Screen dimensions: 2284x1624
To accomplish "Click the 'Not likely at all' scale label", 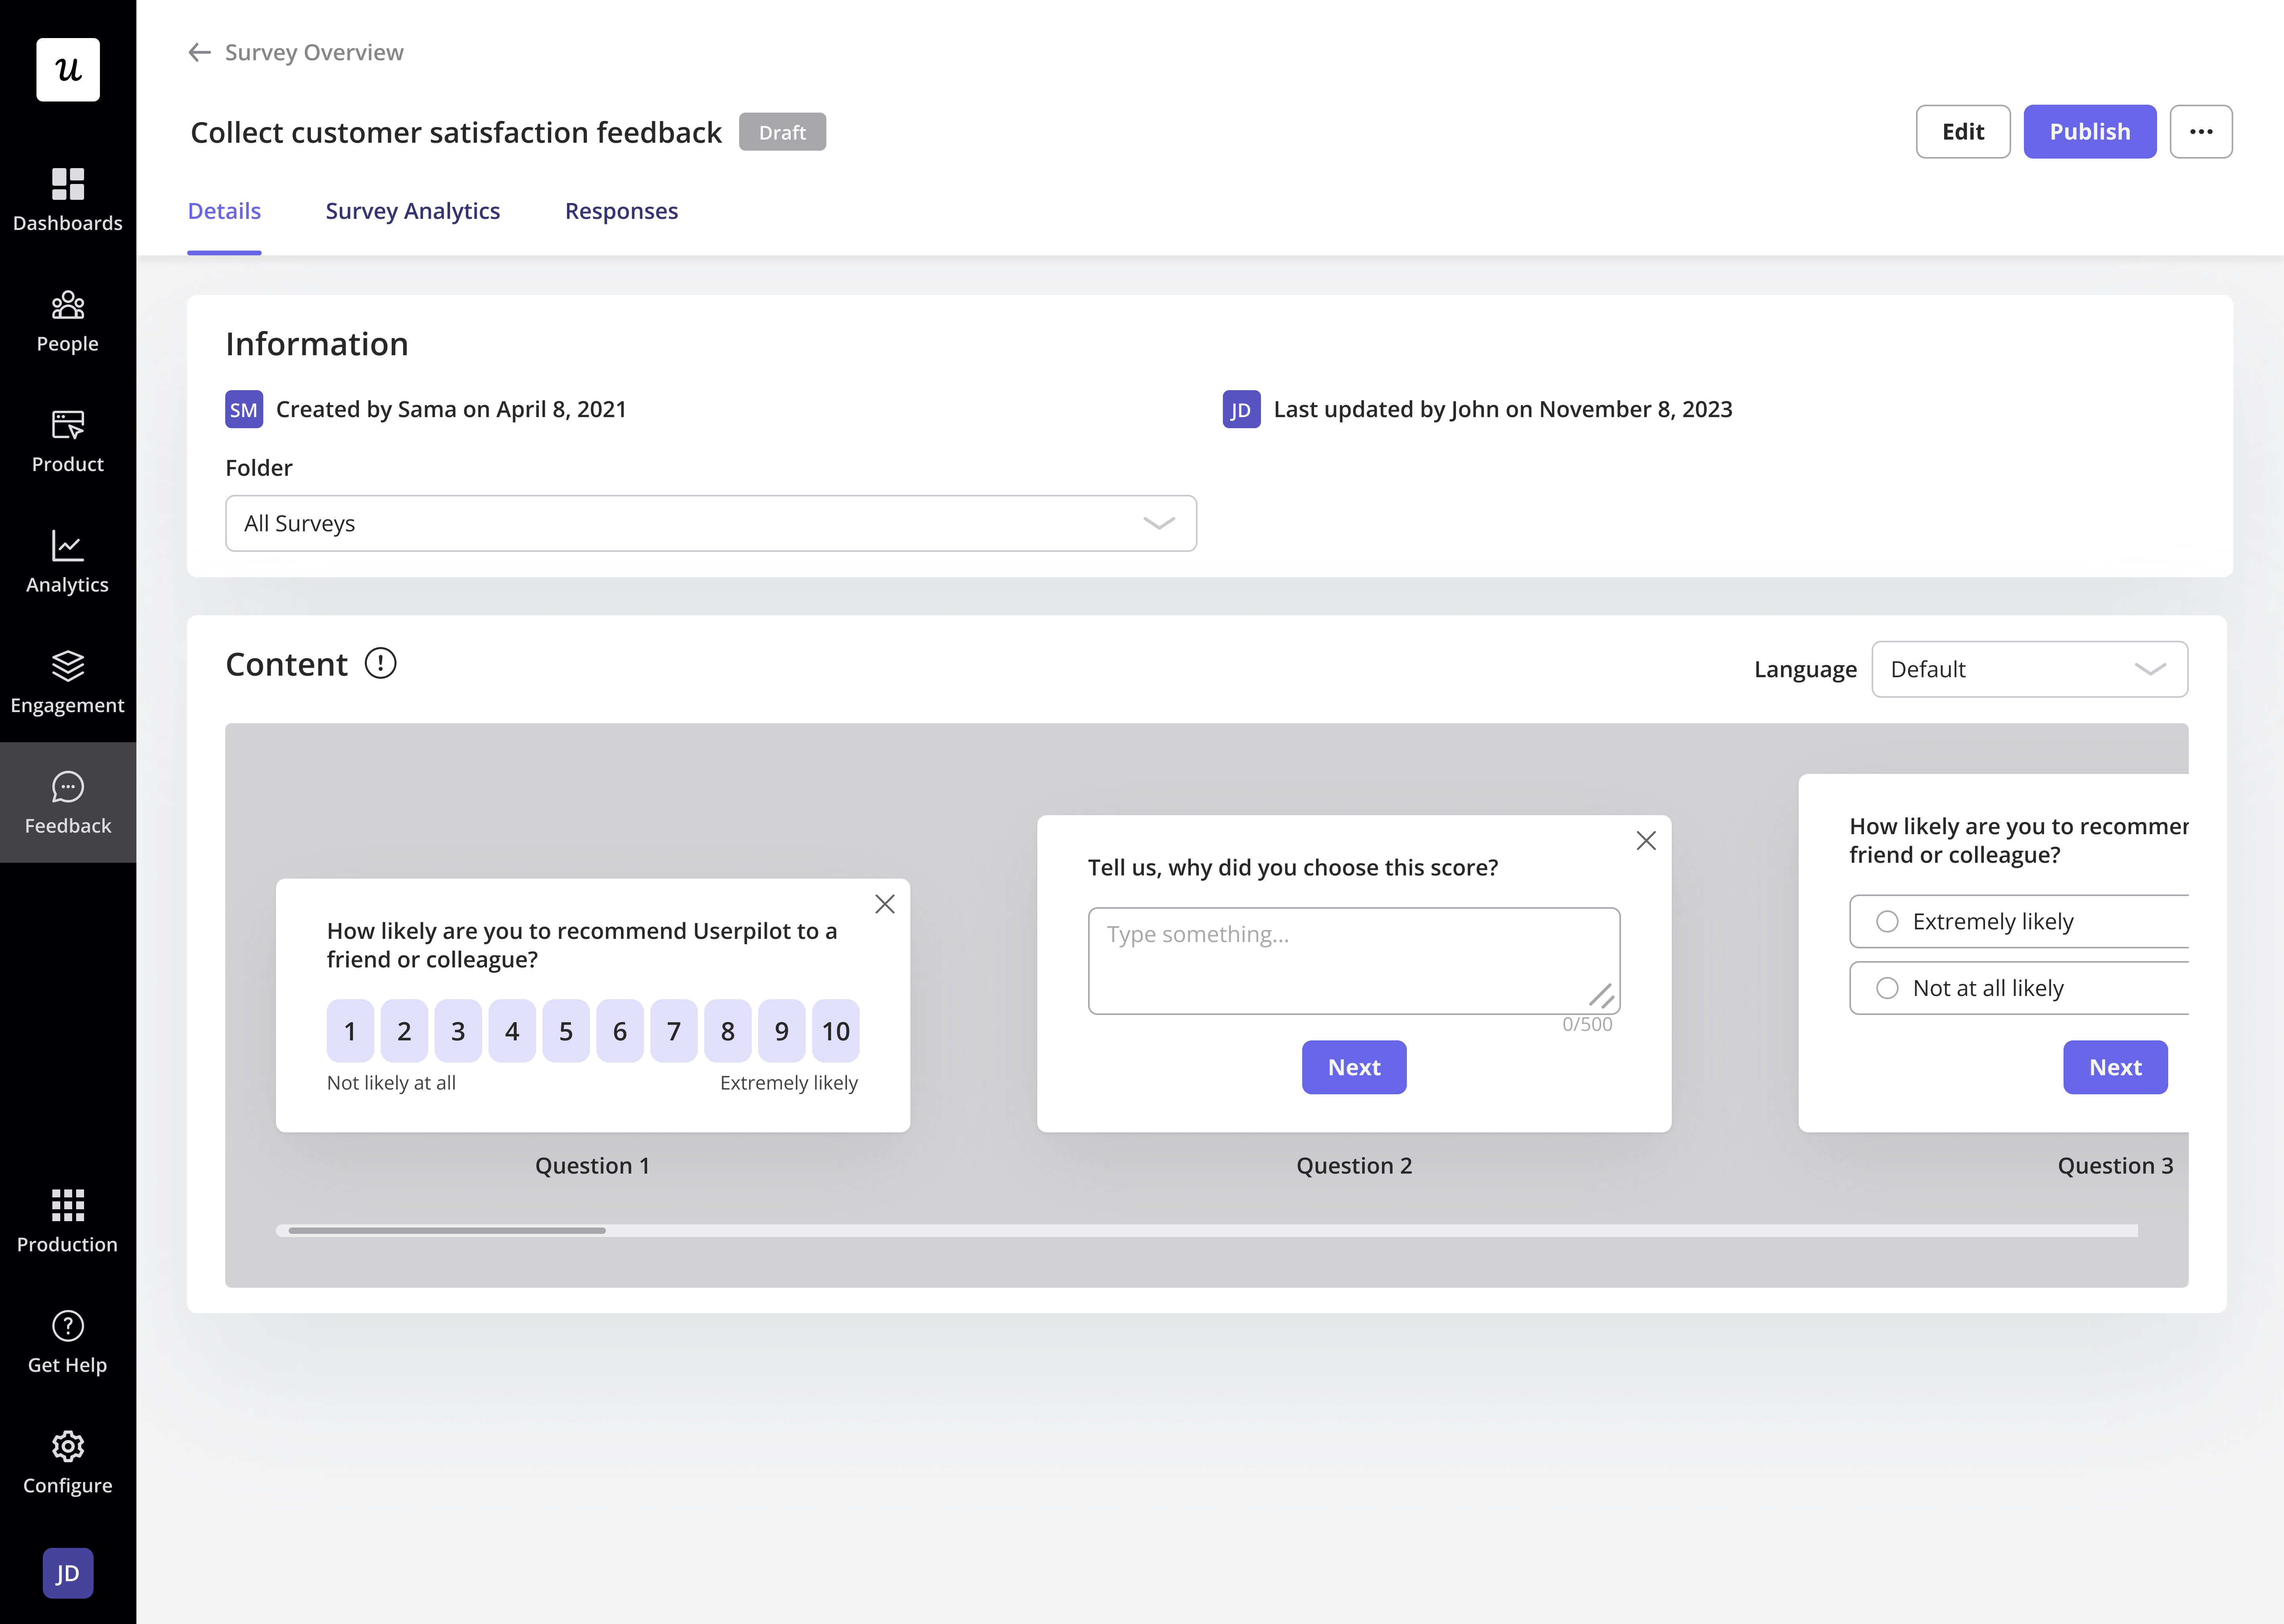I will pos(391,1083).
